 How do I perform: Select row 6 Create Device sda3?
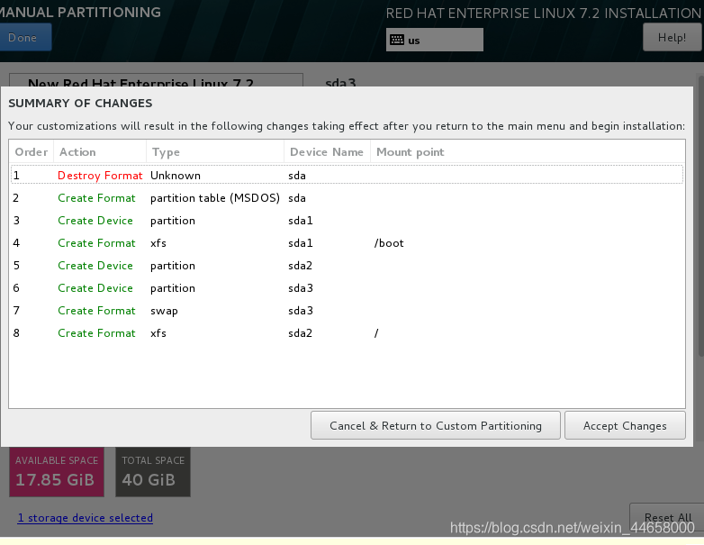click(x=347, y=287)
